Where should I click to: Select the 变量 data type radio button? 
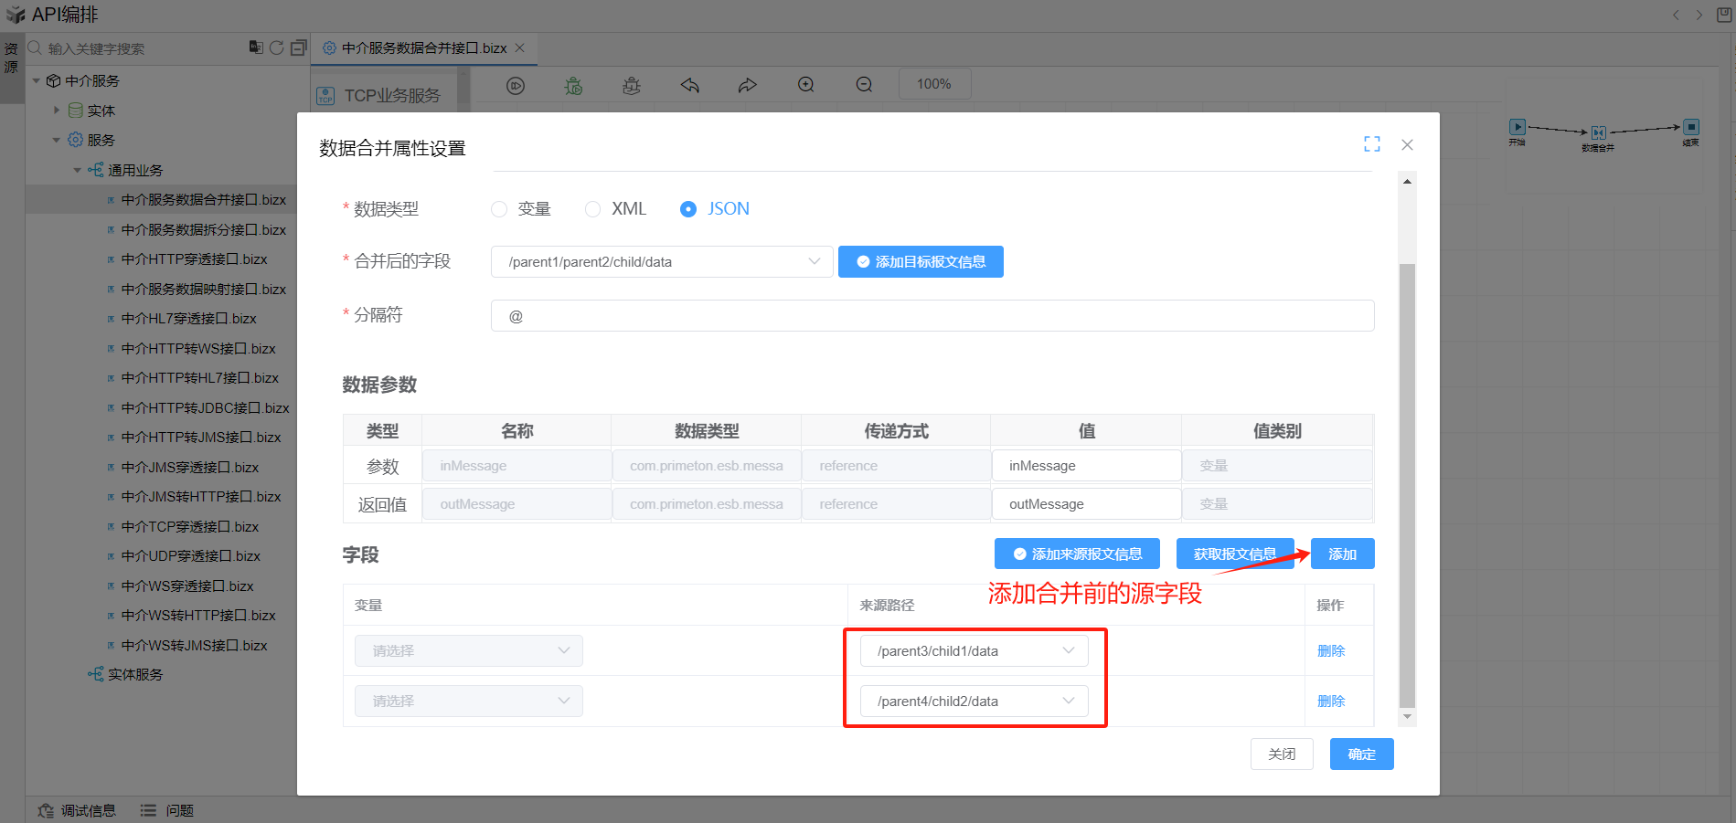tap(499, 209)
